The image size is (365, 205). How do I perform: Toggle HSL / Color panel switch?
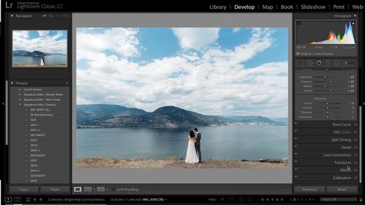pyautogui.click(x=295, y=132)
